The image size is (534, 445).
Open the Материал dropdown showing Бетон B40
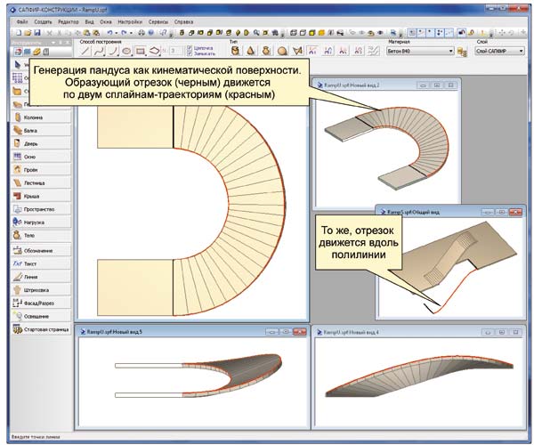point(418,52)
